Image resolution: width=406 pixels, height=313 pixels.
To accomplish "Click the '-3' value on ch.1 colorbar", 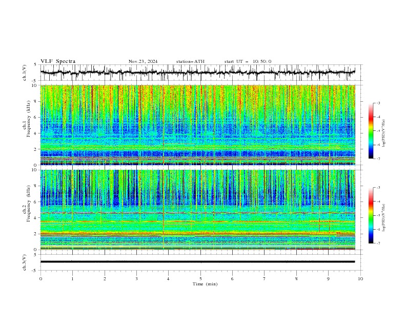I will coord(378,103).
